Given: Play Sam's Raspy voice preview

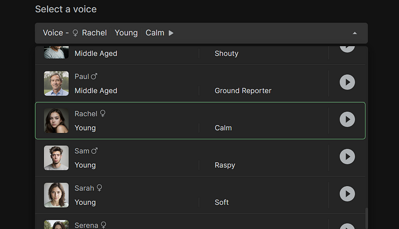Looking at the screenshot, I should point(347,157).
